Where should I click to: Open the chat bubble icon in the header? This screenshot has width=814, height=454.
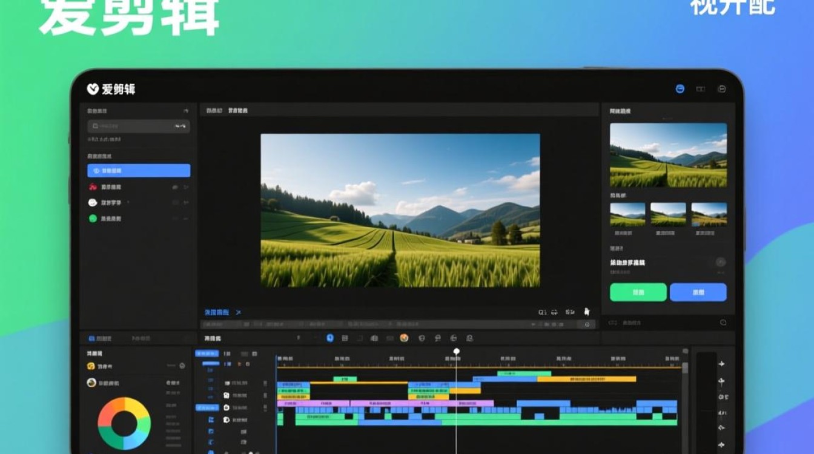click(x=721, y=89)
